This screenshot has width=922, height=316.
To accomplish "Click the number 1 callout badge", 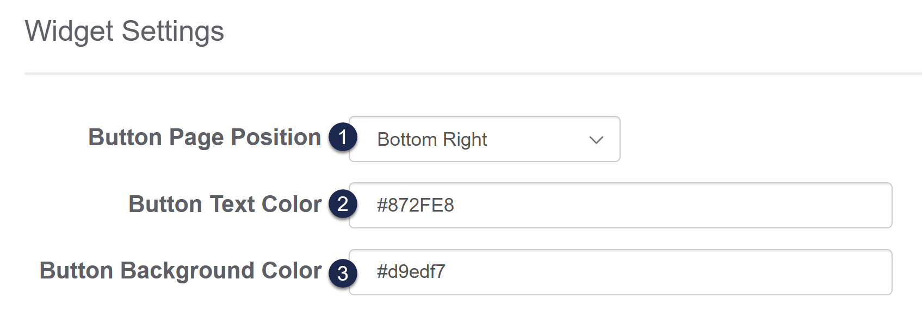I will (x=343, y=137).
